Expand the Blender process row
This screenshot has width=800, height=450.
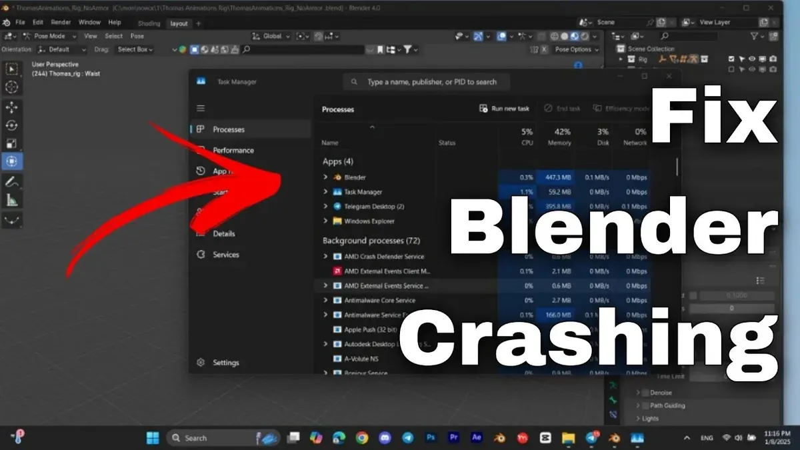pyautogui.click(x=325, y=177)
